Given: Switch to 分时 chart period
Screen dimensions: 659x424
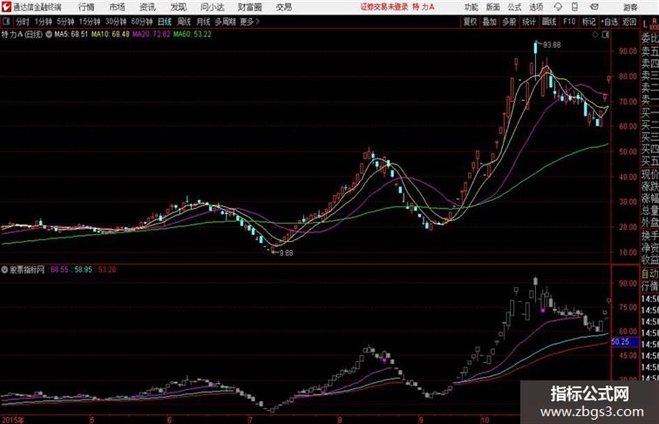Looking at the screenshot, I should tap(22, 22).
